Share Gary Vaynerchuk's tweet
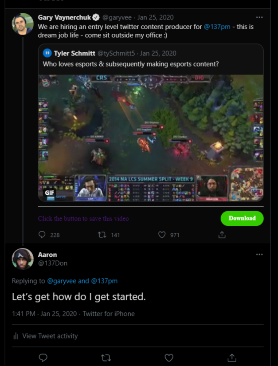This screenshot has height=366, width=278. click(222, 235)
